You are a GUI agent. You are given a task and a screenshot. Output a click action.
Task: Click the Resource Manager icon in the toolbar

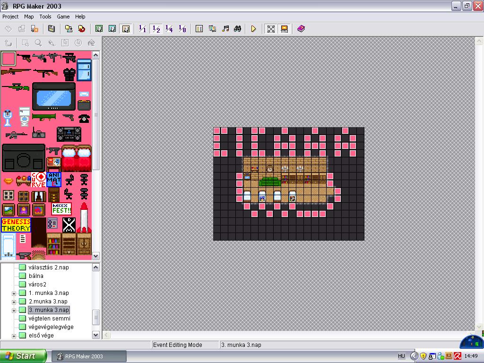[212, 29]
